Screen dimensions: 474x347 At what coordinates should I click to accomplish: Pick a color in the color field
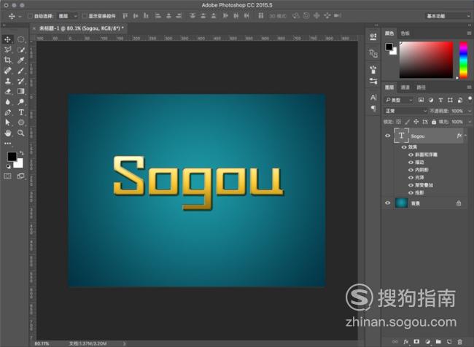(x=427, y=60)
